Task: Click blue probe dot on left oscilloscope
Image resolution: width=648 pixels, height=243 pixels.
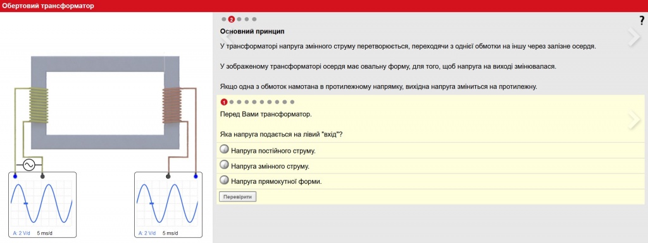Action: tap(15, 176)
